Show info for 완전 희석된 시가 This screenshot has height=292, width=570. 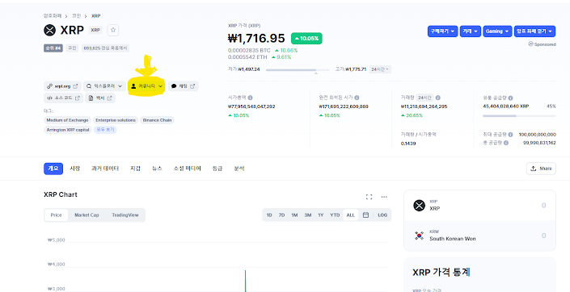[x=357, y=98]
